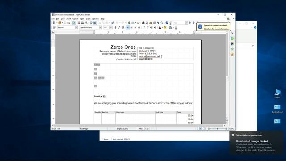The height and width of the screenshot is (161, 286).
Task: Toggle INSRT insert mode in status bar
Action: (x=141, y=129)
